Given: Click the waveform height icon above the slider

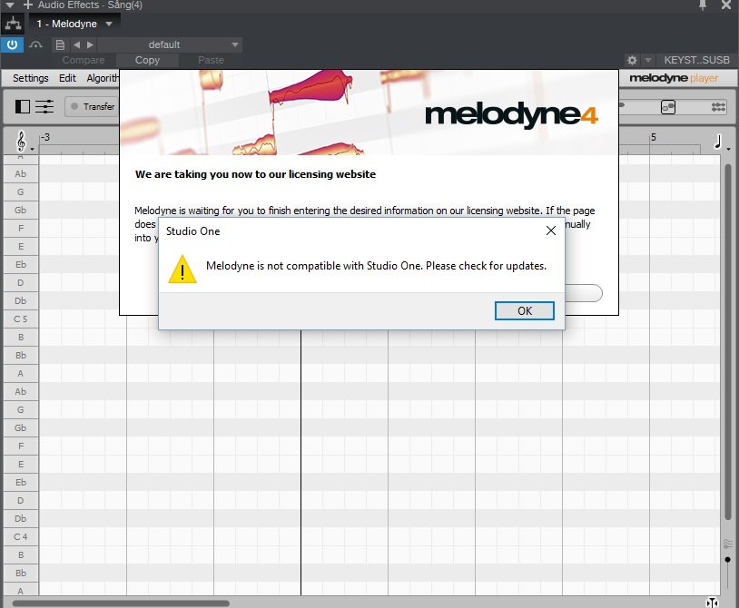Looking at the screenshot, I should (x=728, y=544).
